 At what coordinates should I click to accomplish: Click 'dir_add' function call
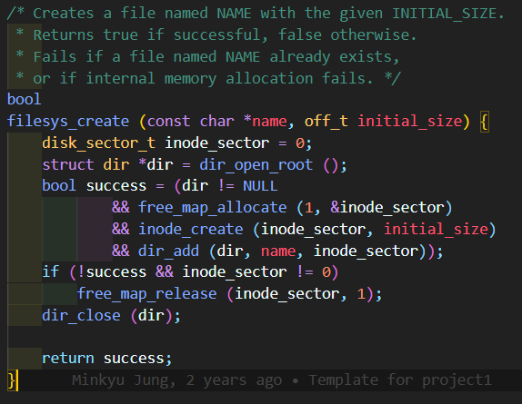click(x=168, y=251)
